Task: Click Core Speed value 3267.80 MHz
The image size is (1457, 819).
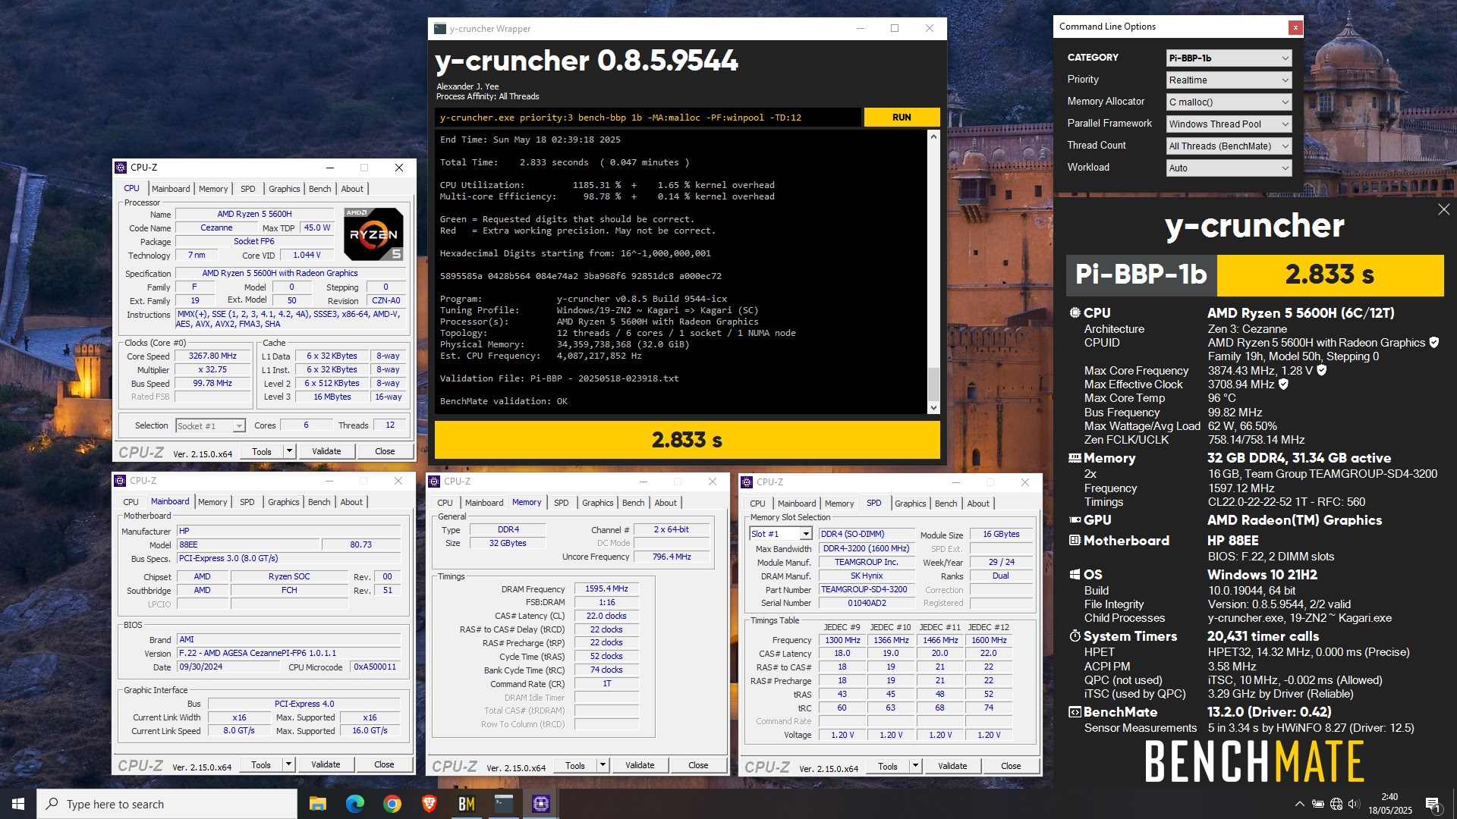Action: [212, 356]
